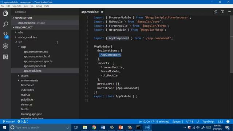Split the editor with the split icon
The image size is (233, 131).
tap(222, 12)
